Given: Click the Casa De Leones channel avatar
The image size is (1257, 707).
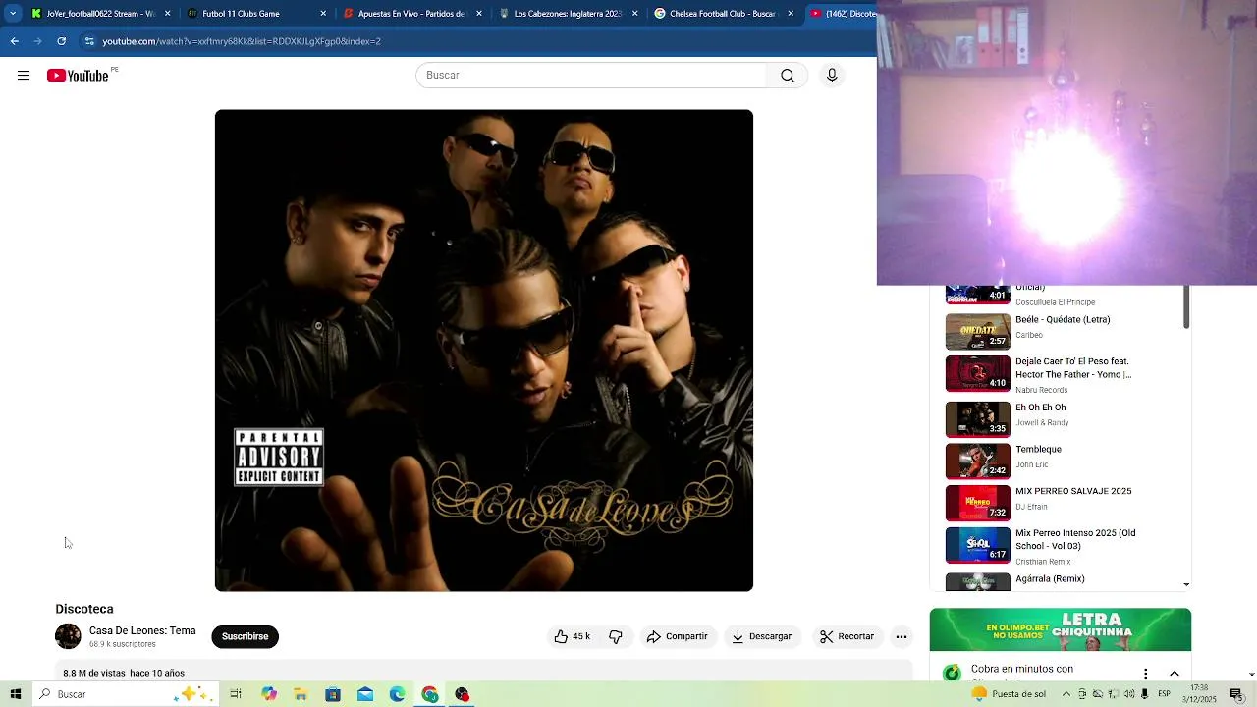Looking at the screenshot, I should coord(68,636).
